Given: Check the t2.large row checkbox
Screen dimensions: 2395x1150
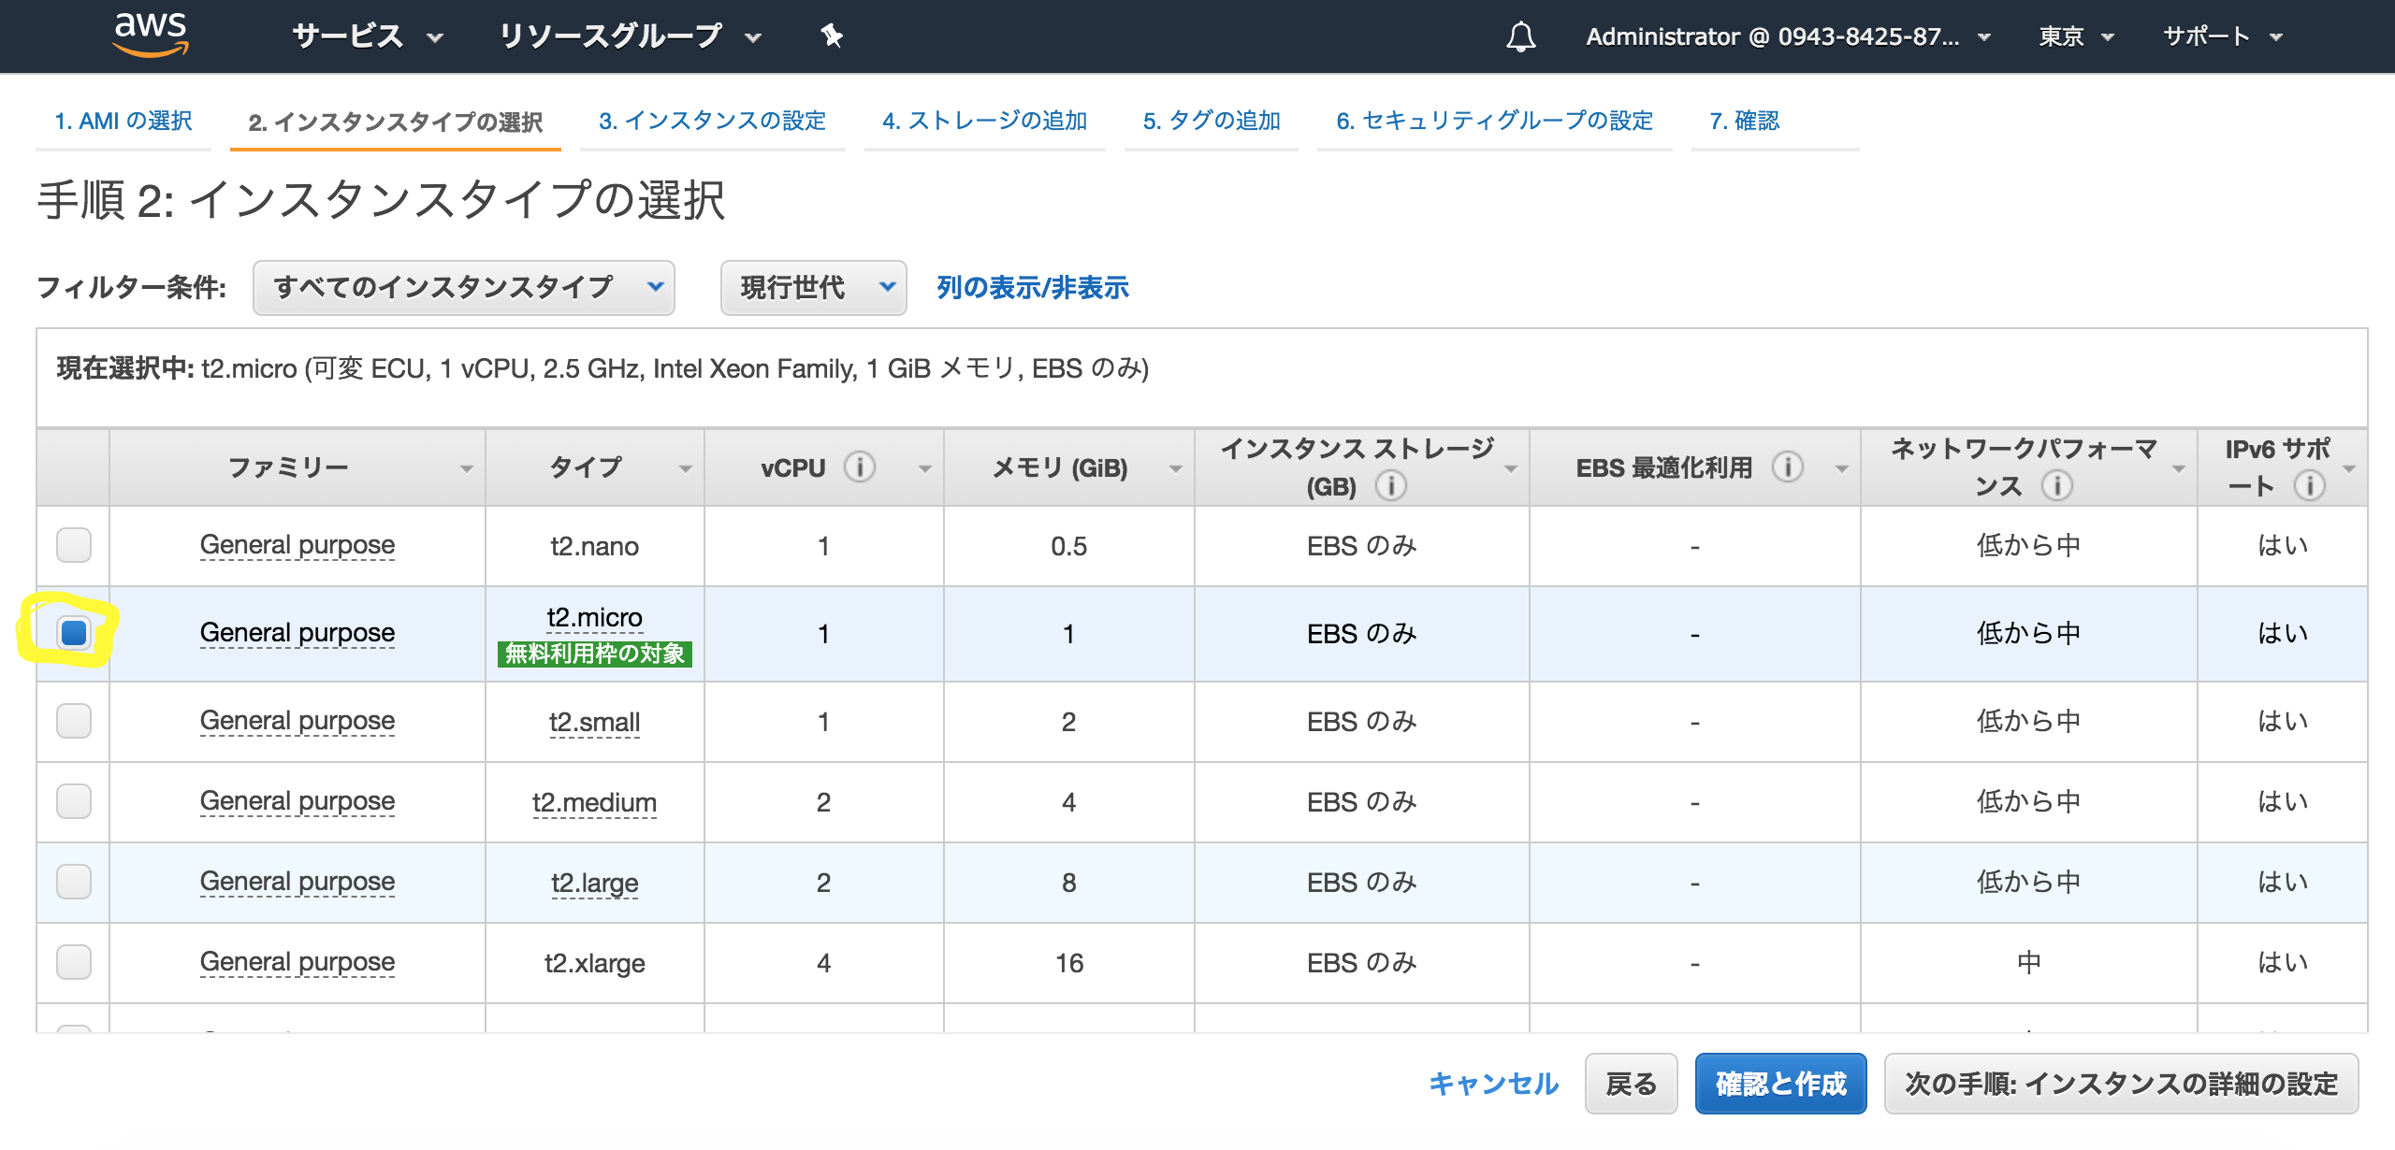Looking at the screenshot, I should (74, 882).
